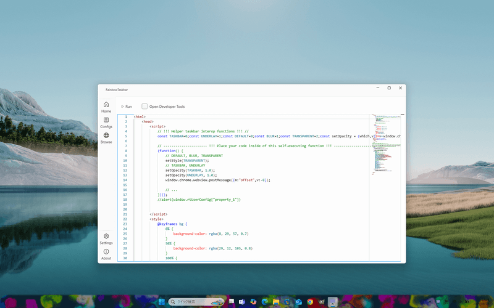Viewport: 494px width, 308px height.
Task: Launch Microsoft Edge from the taskbar
Action: pos(265,302)
